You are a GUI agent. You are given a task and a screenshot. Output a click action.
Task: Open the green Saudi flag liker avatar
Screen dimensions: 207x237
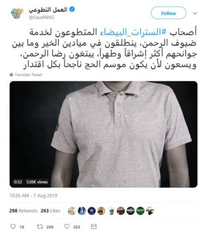pos(140,211)
